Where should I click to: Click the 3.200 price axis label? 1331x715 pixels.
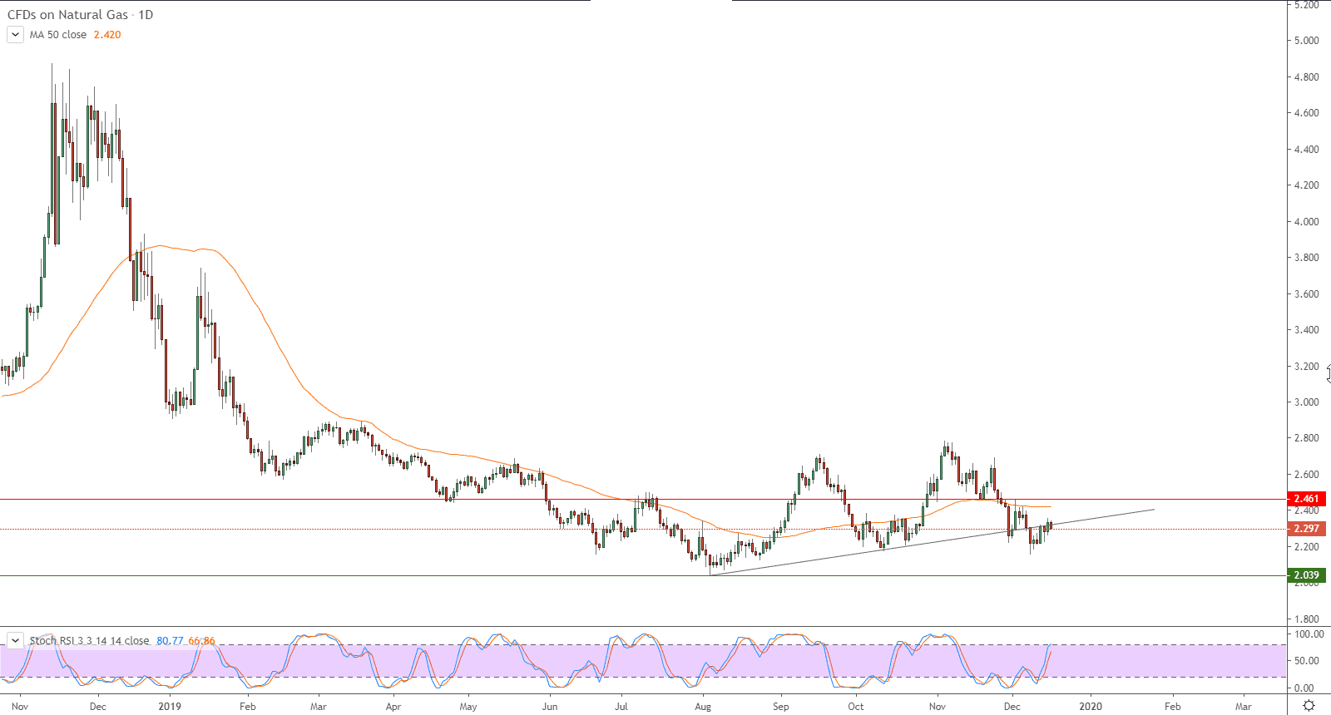click(1306, 367)
